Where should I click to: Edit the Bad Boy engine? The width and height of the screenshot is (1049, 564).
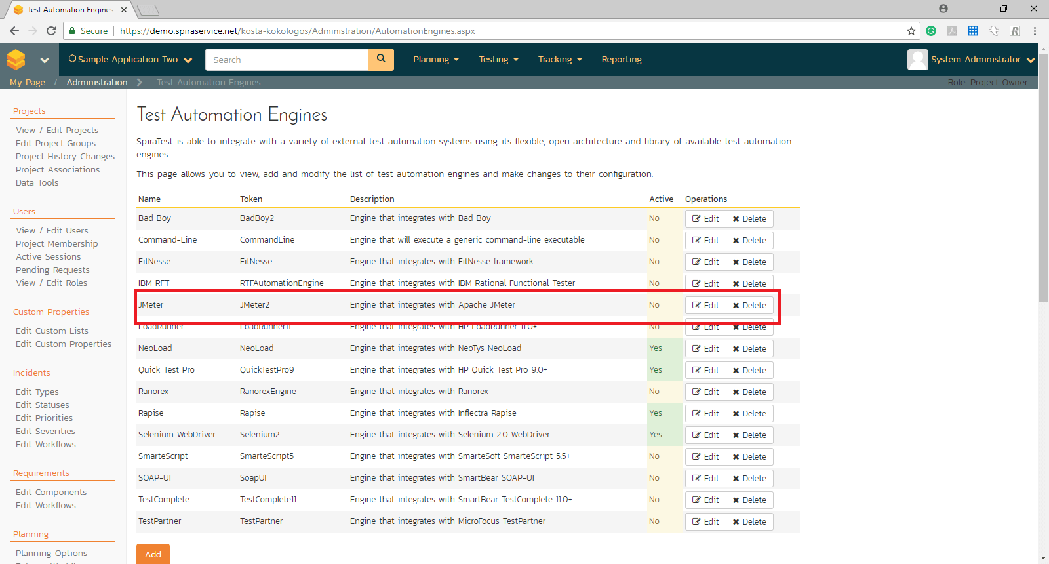pos(705,219)
